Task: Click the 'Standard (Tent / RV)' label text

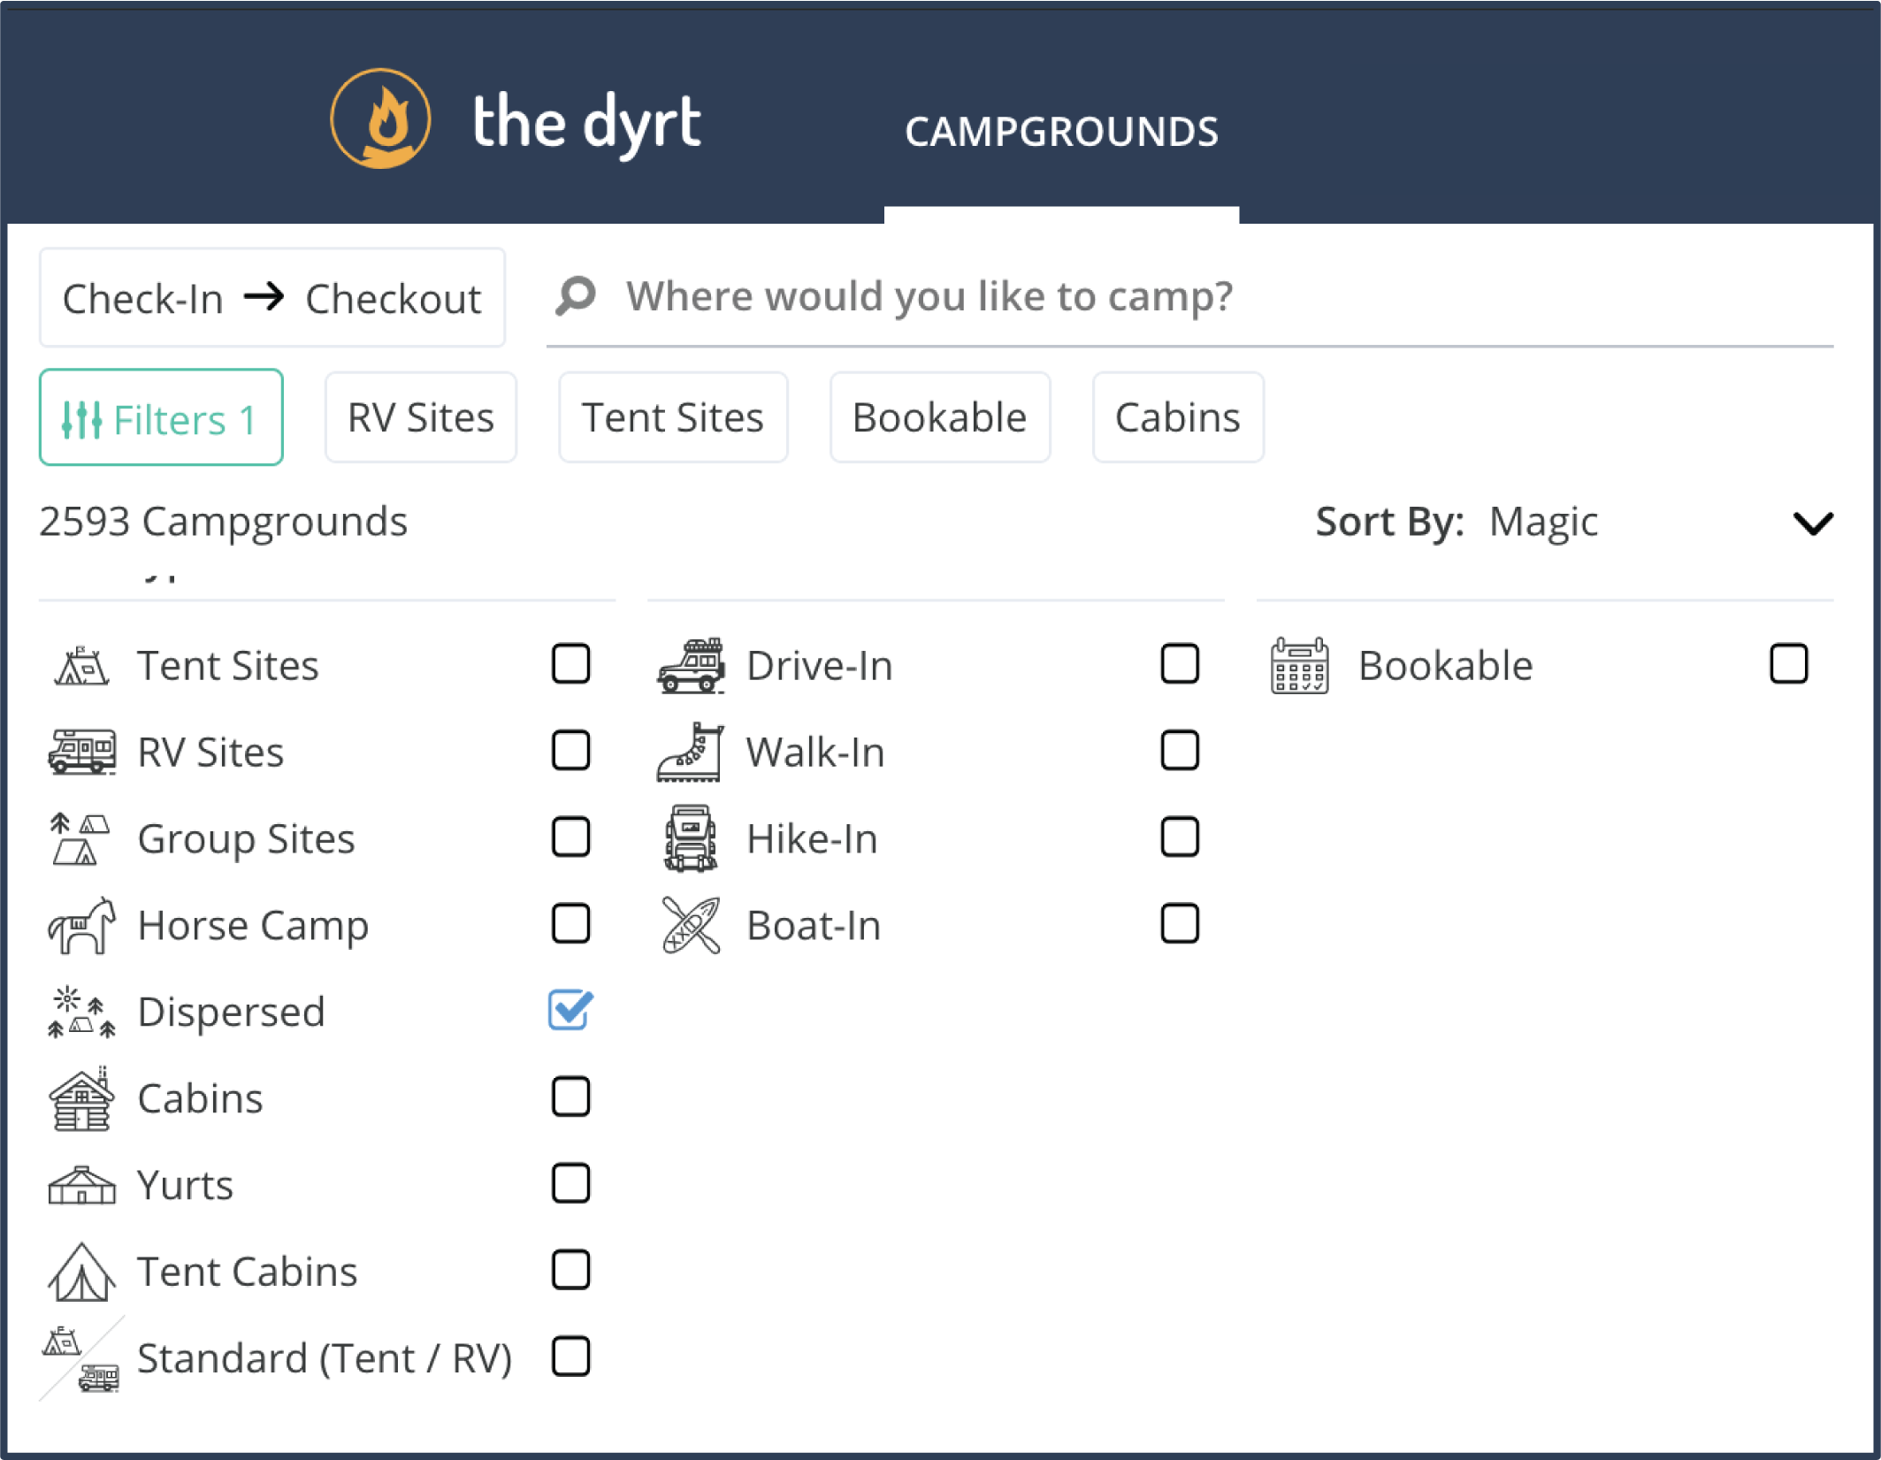Action: coord(325,1359)
